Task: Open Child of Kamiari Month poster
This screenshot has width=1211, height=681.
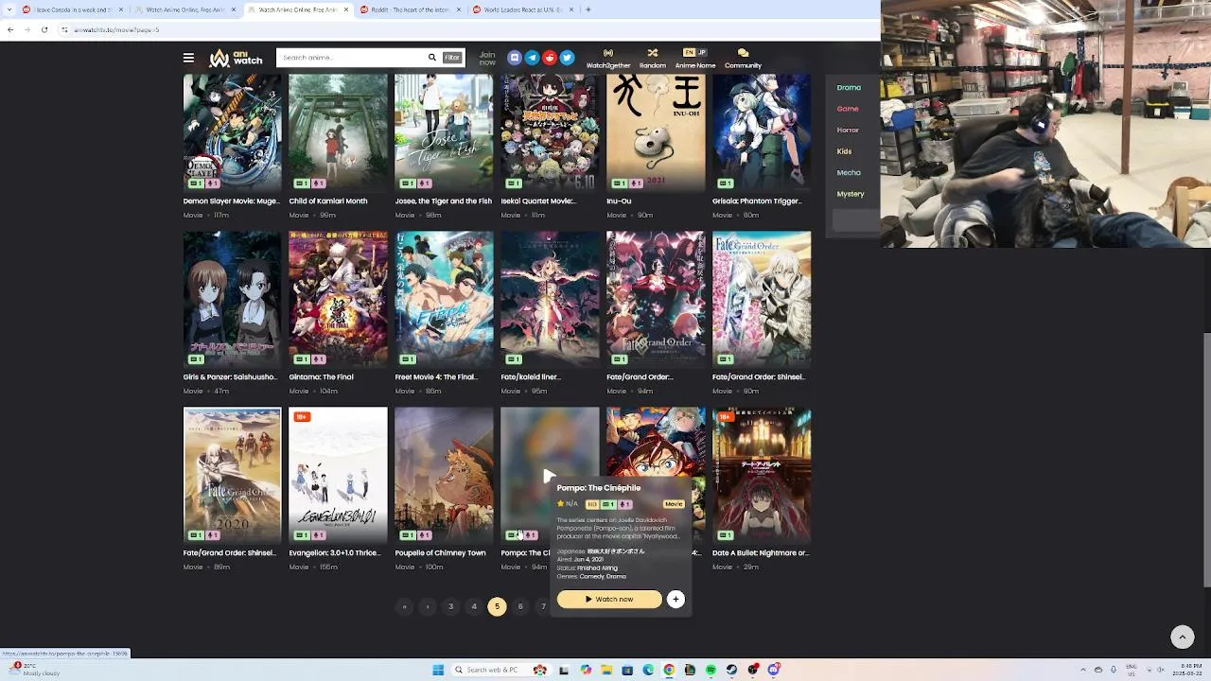Action: click(x=338, y=132)
